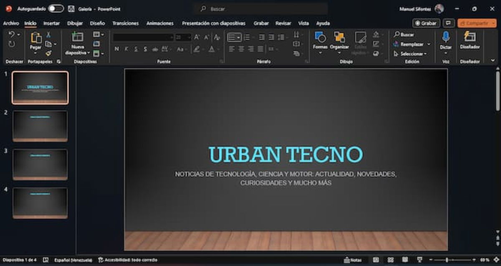Click the Deshacer (undo) arrow icon
The height and width of the screenshot is (266, 501).
click(x=12, y=35)
